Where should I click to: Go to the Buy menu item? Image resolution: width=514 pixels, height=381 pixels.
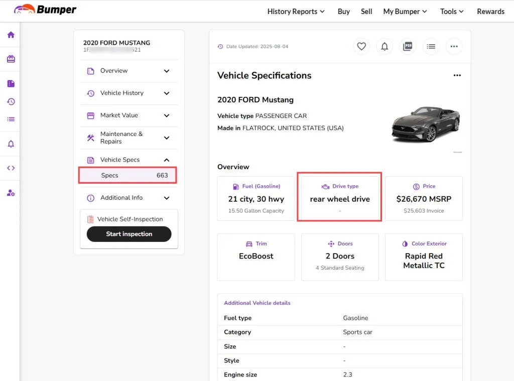343,12
